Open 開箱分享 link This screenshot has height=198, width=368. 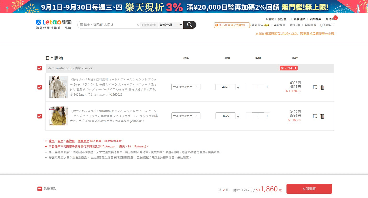coord(295,25)
